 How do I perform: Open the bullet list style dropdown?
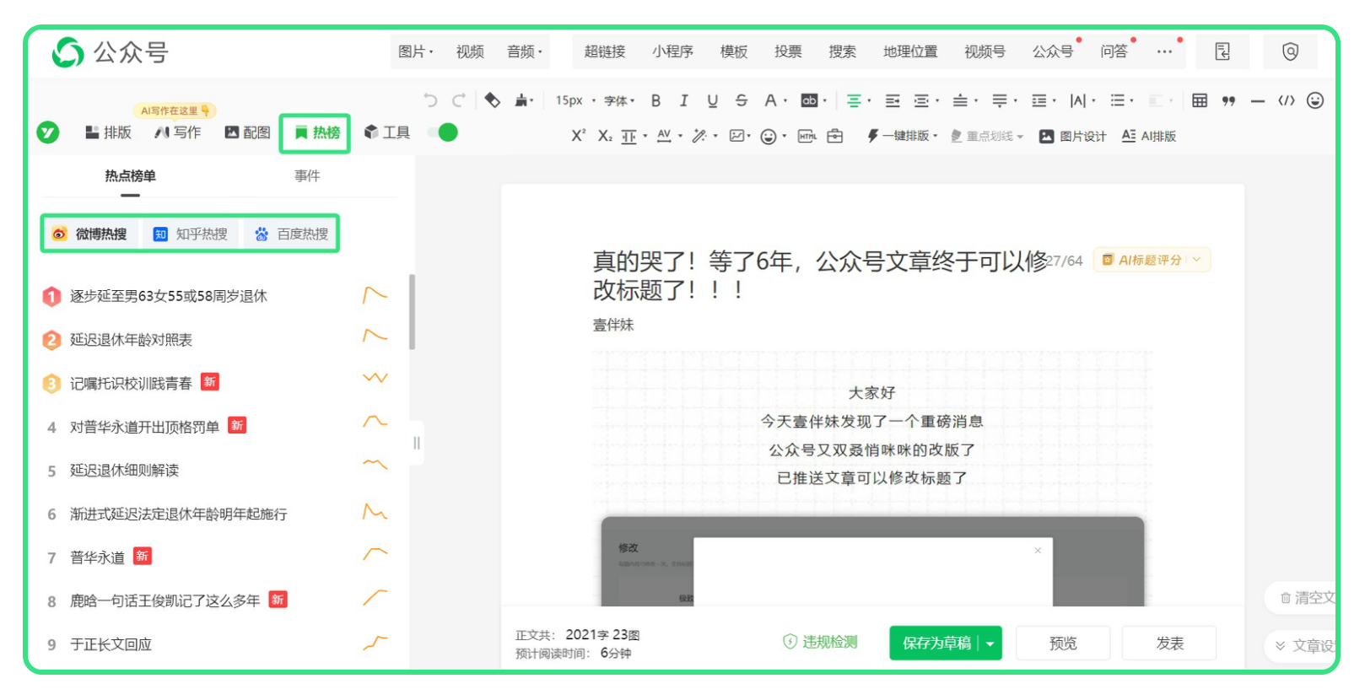click(x=1122, y=100)
